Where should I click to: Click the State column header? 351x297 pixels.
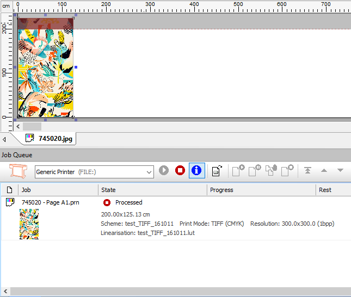[153, 190]
